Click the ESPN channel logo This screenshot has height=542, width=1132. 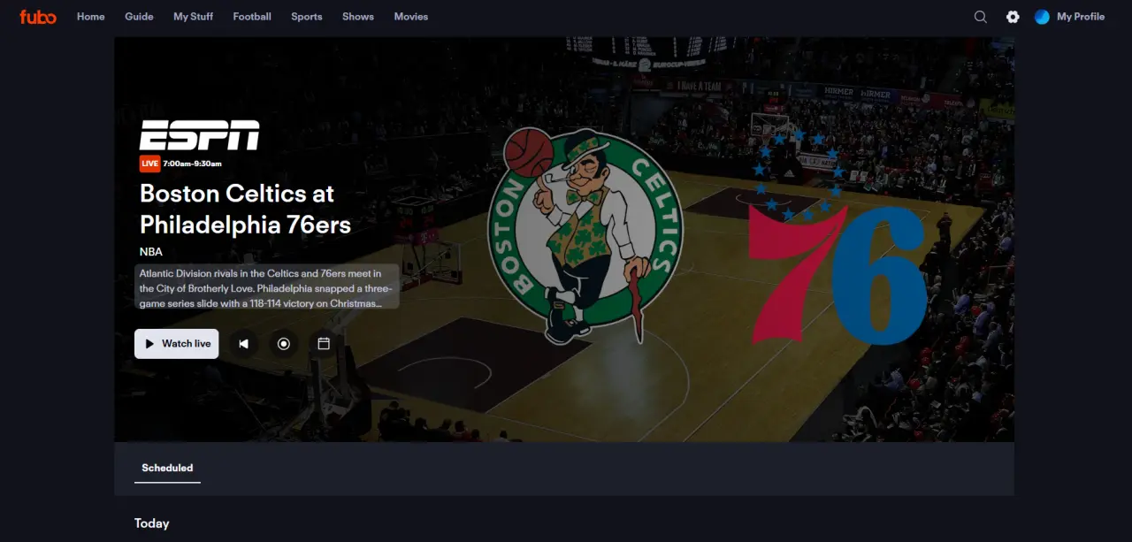point(199,135)
